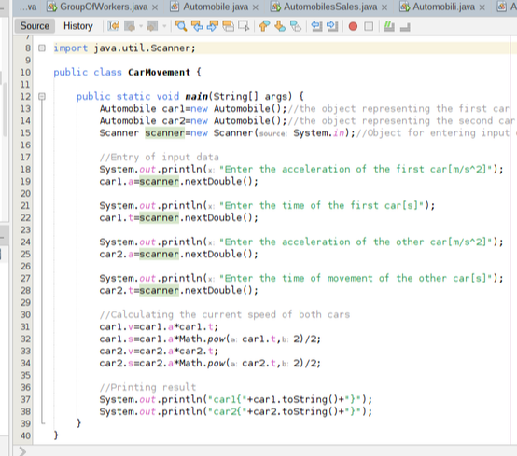Click line number 10 in the gutter
Viewport: 517px width, 456px height.
25,73
